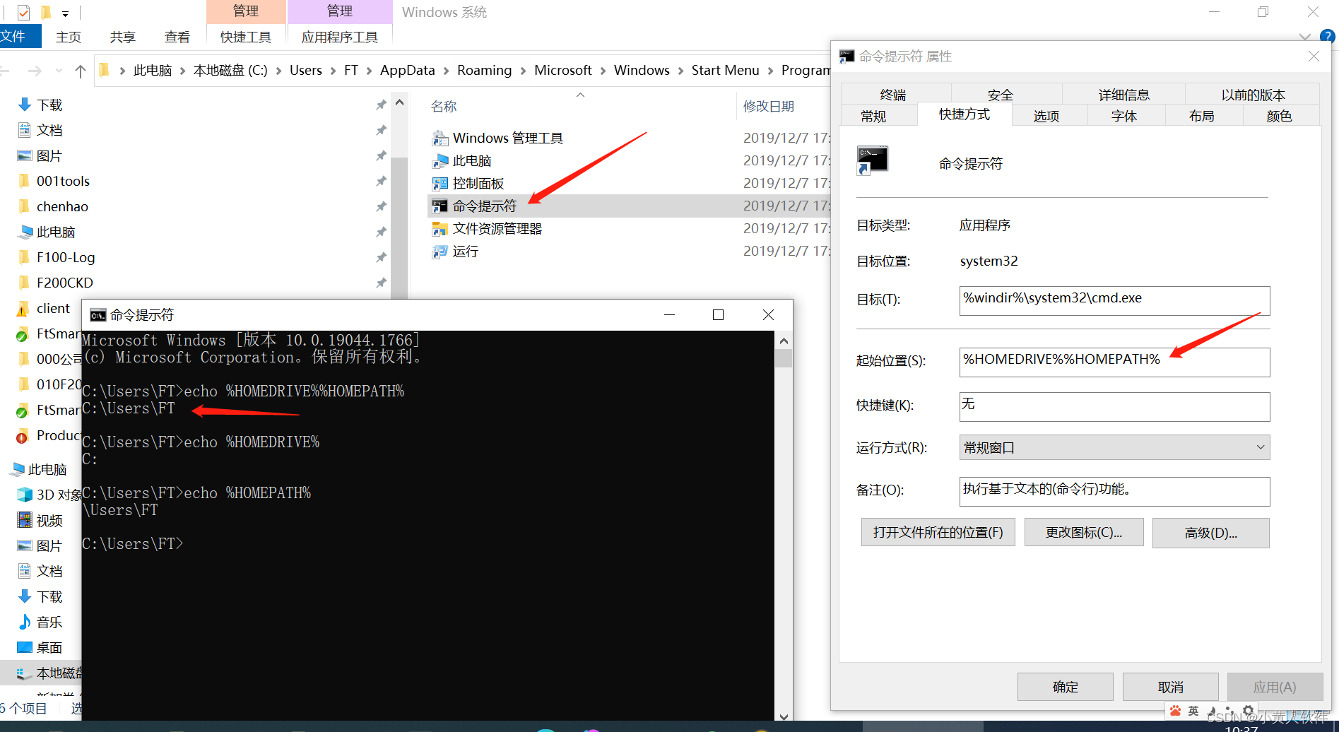Open the 文件资源管理器 shortcut

[497, 228]
